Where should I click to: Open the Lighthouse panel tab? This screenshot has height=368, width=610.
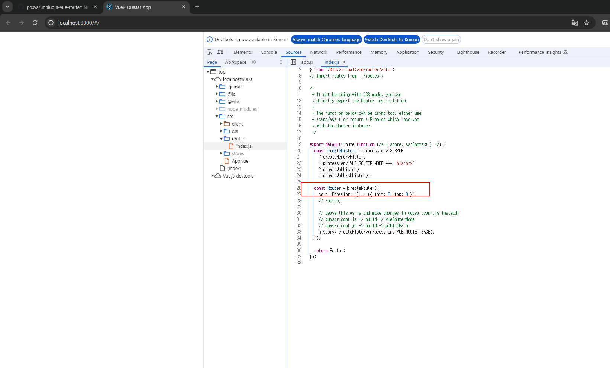tap(468, 52)
